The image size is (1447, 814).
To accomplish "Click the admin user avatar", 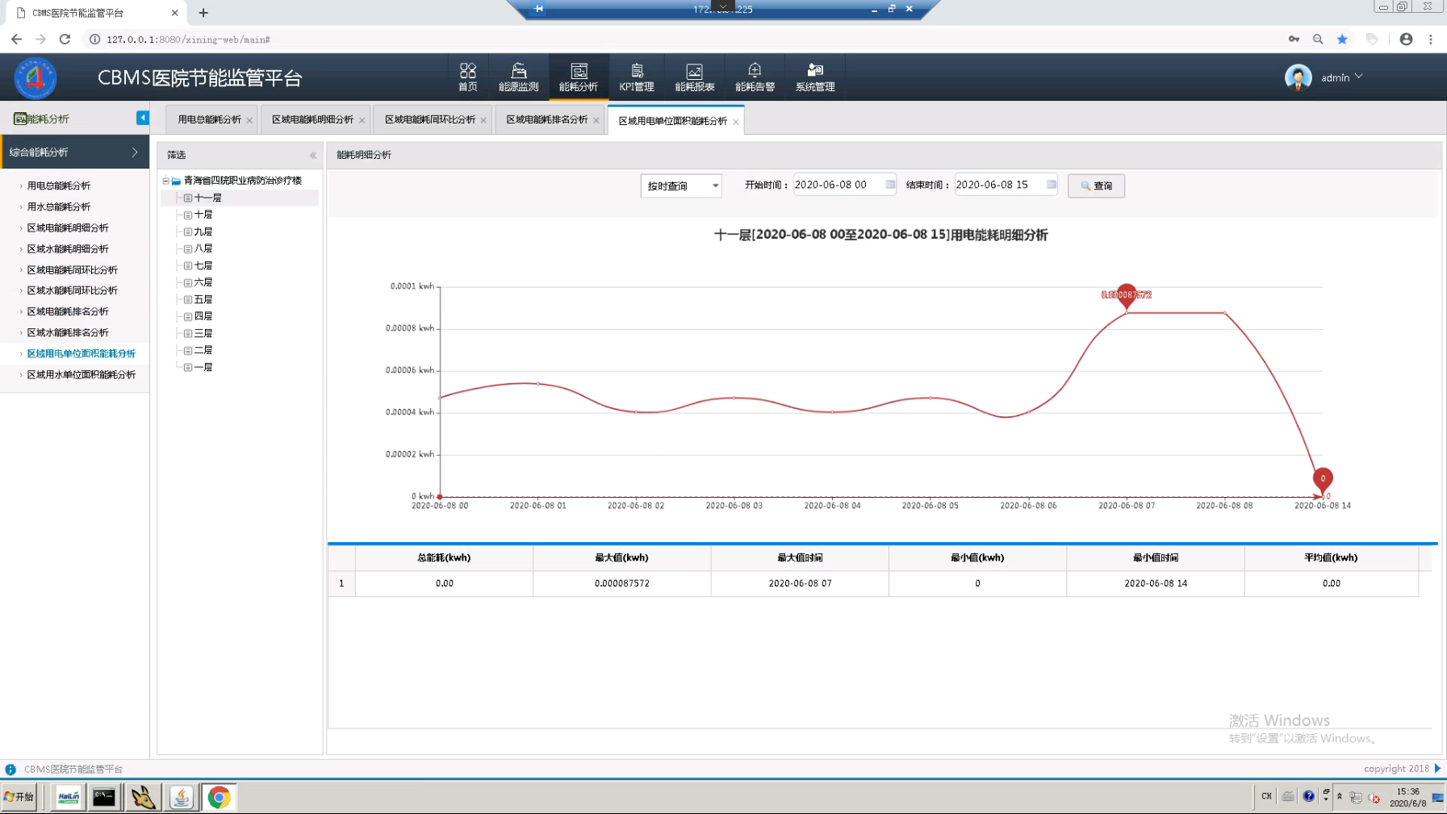I will tap(1298, 77).
